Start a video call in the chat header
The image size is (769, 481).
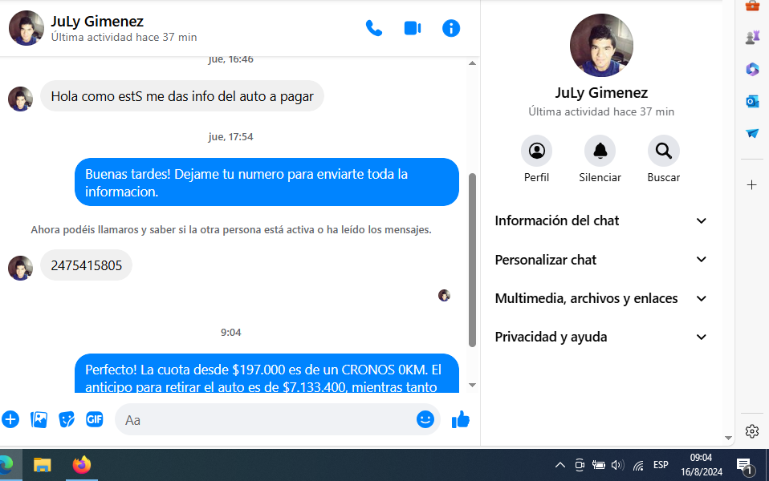point(413,28)
